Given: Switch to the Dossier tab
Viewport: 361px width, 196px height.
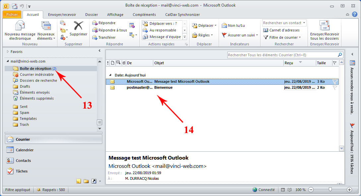Looking at the screenshot, I should click(91, 15).
